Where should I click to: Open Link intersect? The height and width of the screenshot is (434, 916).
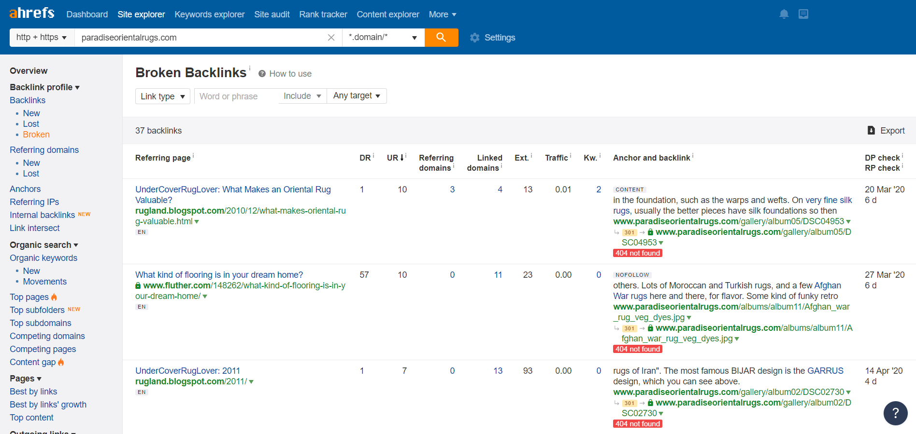(x=35, y=228)
